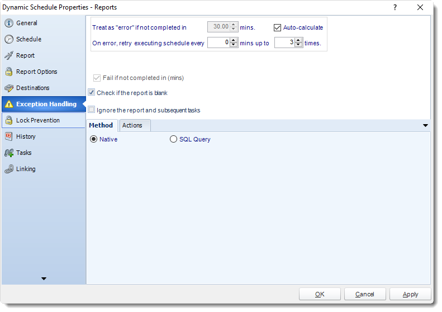442x312 pixels.
Task: Increase the retry interval minutes
Action: (234, 41)
